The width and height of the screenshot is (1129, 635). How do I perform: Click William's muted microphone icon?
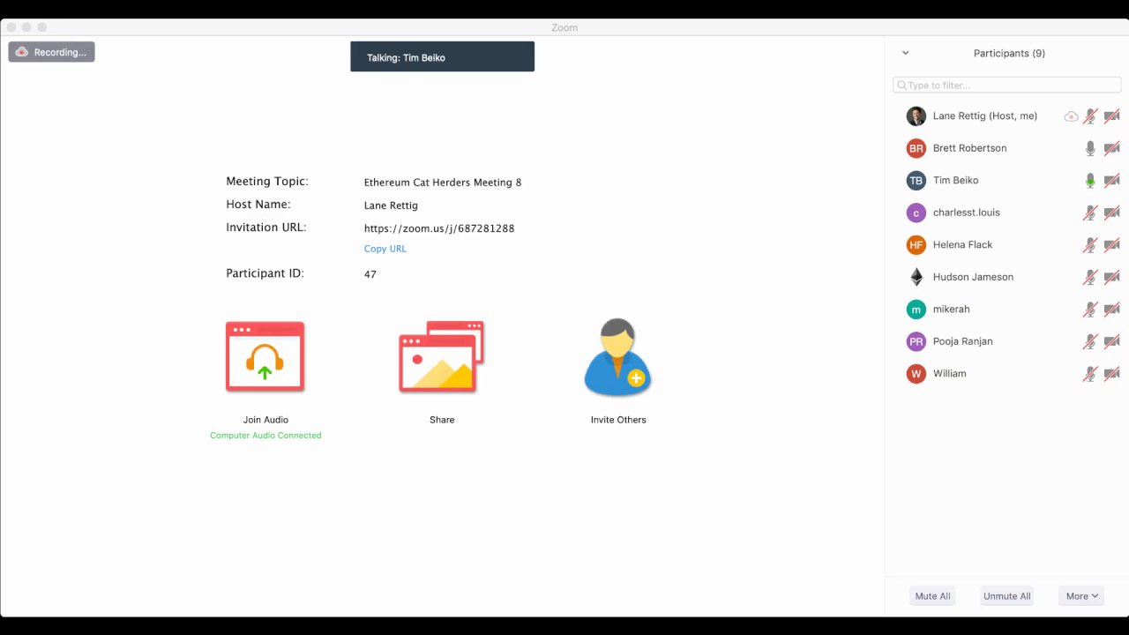click(1090, 374)
